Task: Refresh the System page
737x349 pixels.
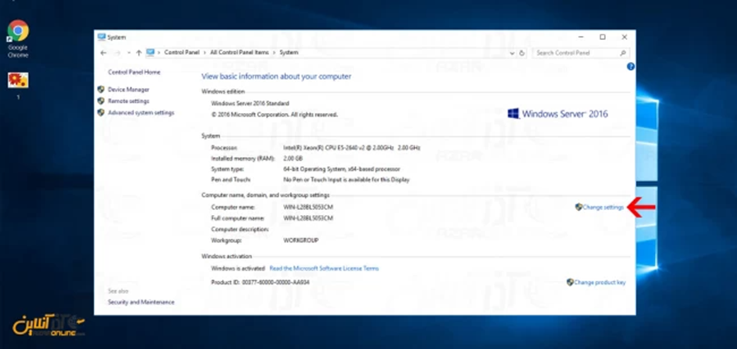Action: (x=521, y=53)
